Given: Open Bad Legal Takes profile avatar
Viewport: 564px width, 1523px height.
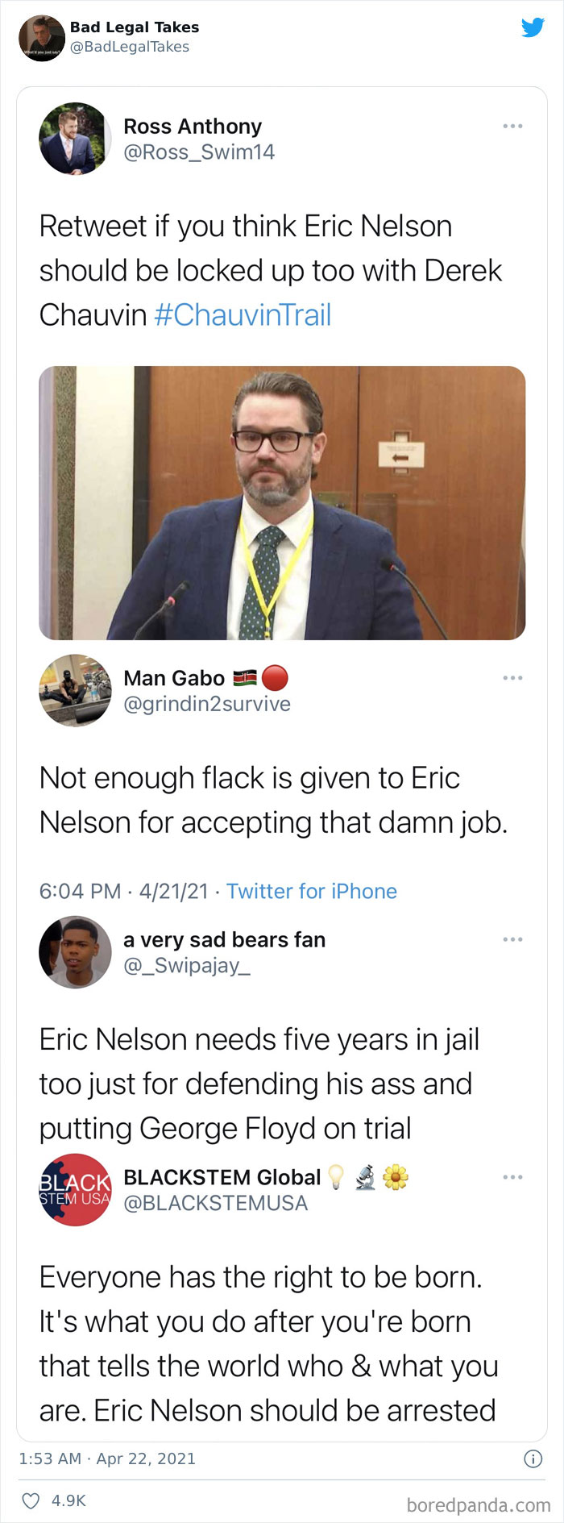Looking at the screenshot, I should (x=40, y=35).
